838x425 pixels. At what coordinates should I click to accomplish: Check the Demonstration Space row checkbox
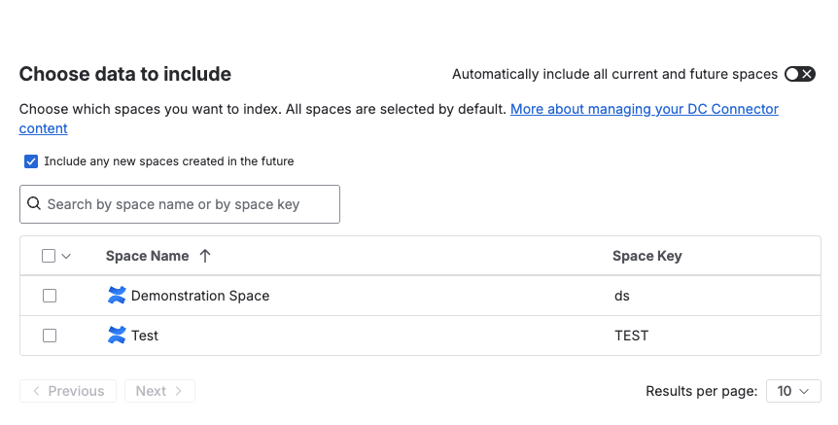point(50,296)
